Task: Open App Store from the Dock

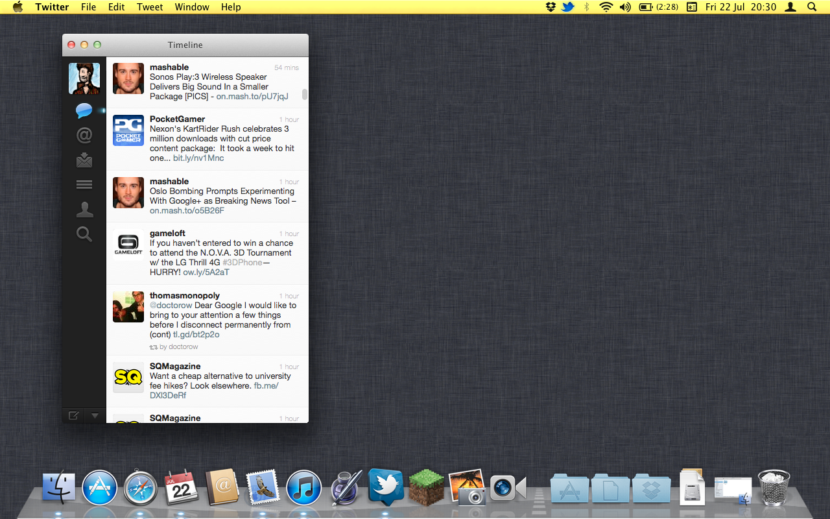Action: pyautogui.click(x=100, y=488)
